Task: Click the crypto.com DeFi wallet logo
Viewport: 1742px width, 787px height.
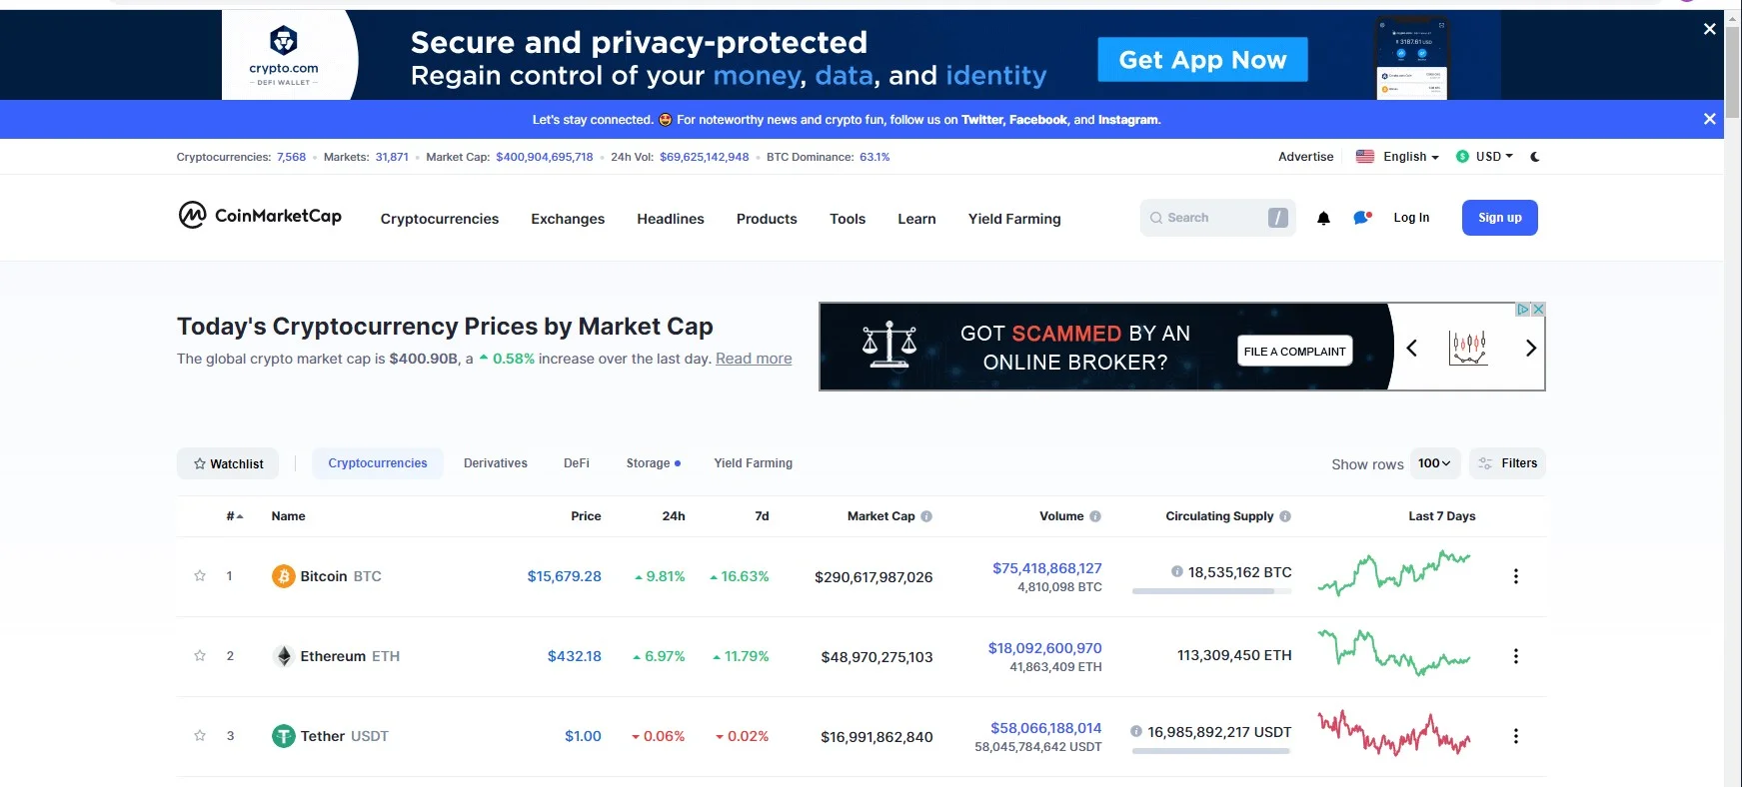Action: (284, 55)
